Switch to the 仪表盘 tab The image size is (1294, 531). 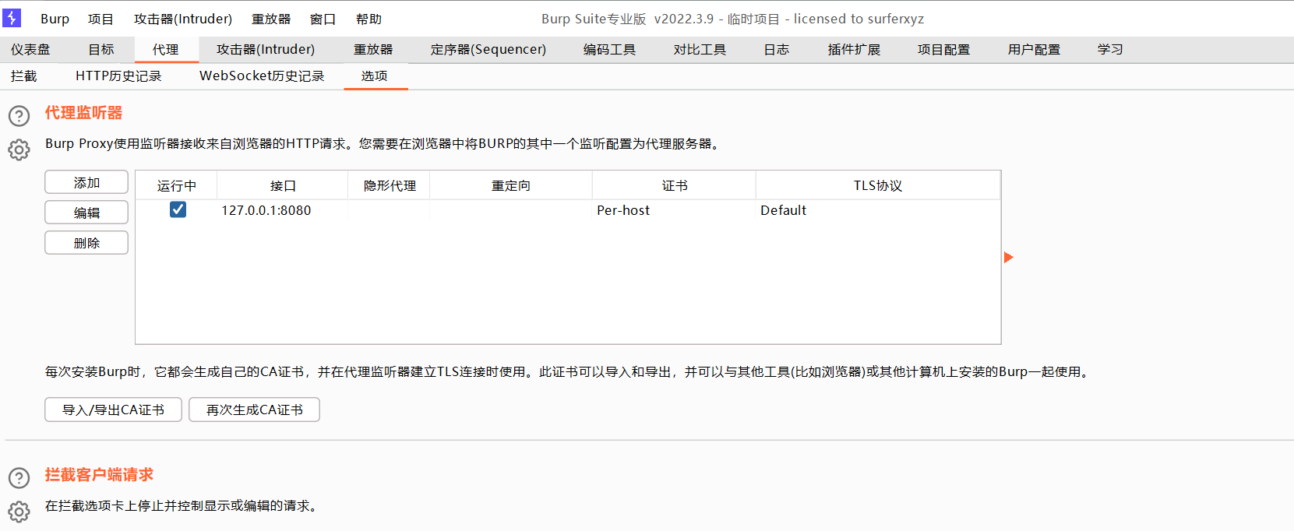pos(30,49)
